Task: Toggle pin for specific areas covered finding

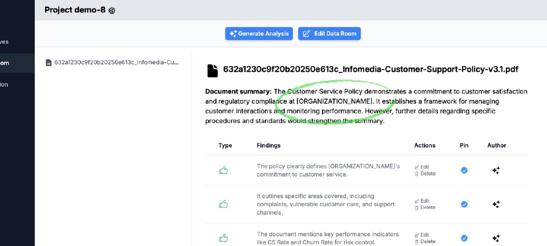Action: (464, 204)
